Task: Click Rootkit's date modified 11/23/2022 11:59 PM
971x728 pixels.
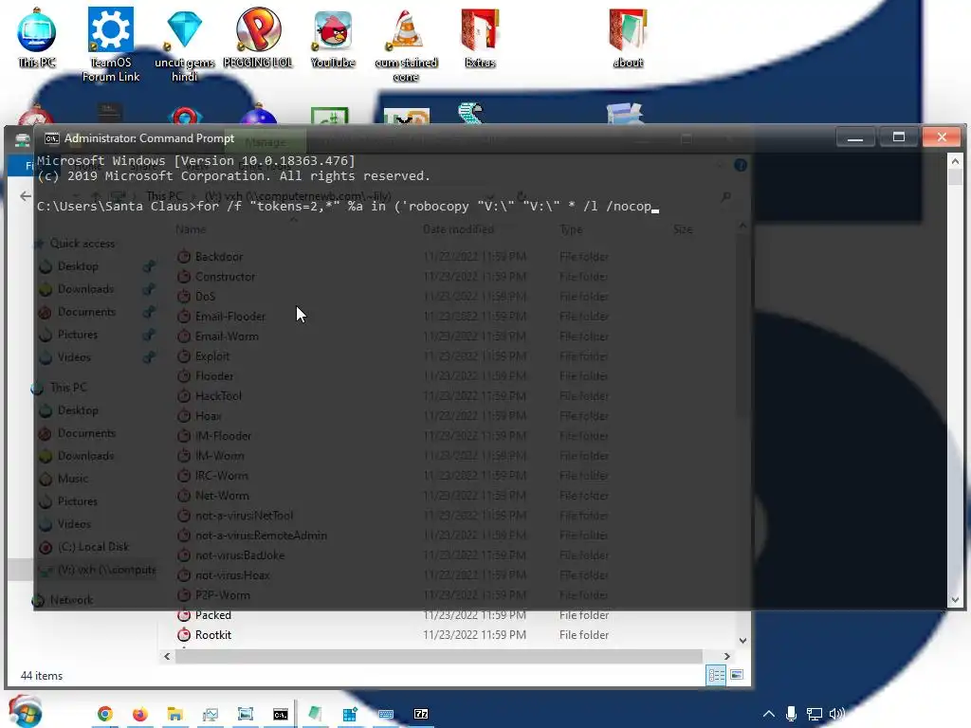Action: click(474, 634)
